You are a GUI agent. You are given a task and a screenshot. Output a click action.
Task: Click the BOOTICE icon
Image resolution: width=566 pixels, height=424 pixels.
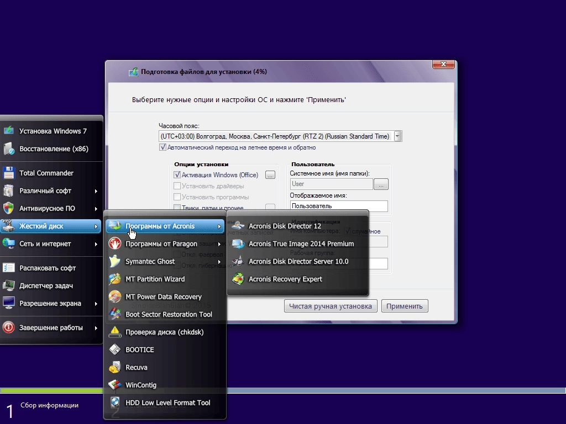tap(115, 349)
